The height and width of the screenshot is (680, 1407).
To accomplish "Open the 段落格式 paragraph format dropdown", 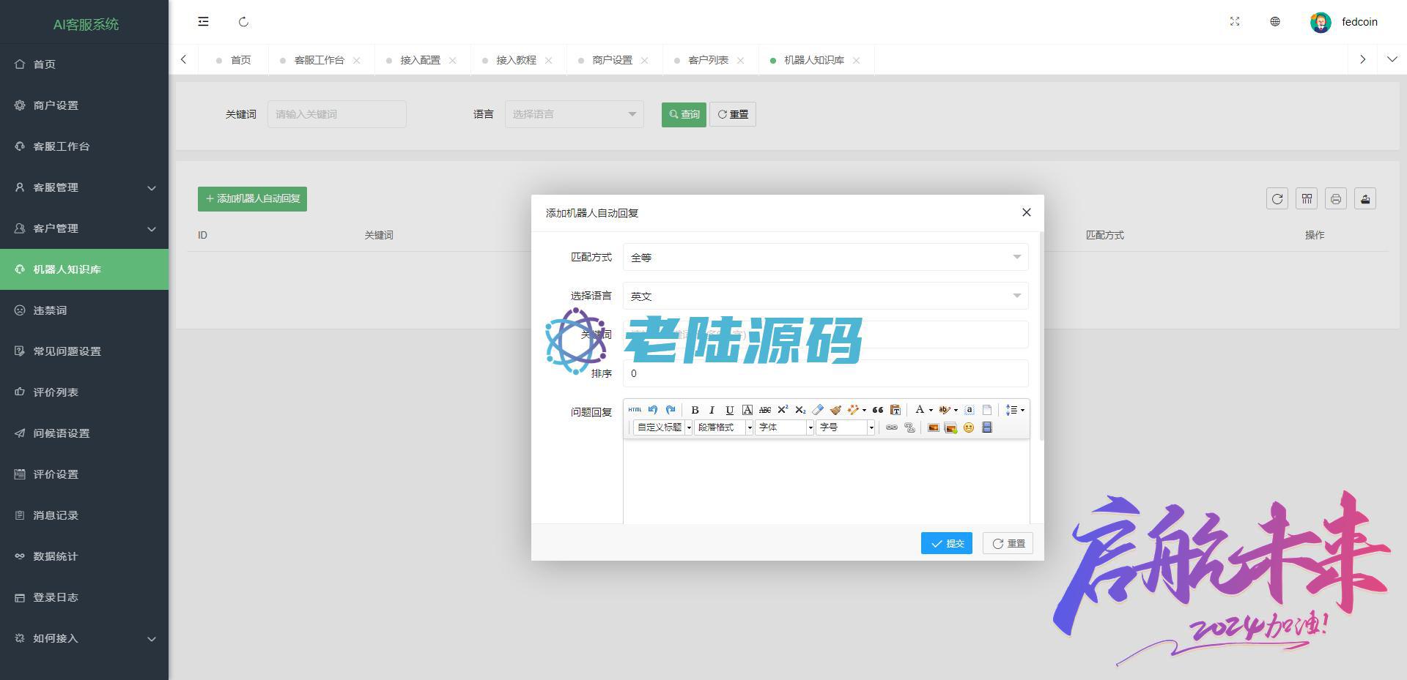I will pos(724,427).
